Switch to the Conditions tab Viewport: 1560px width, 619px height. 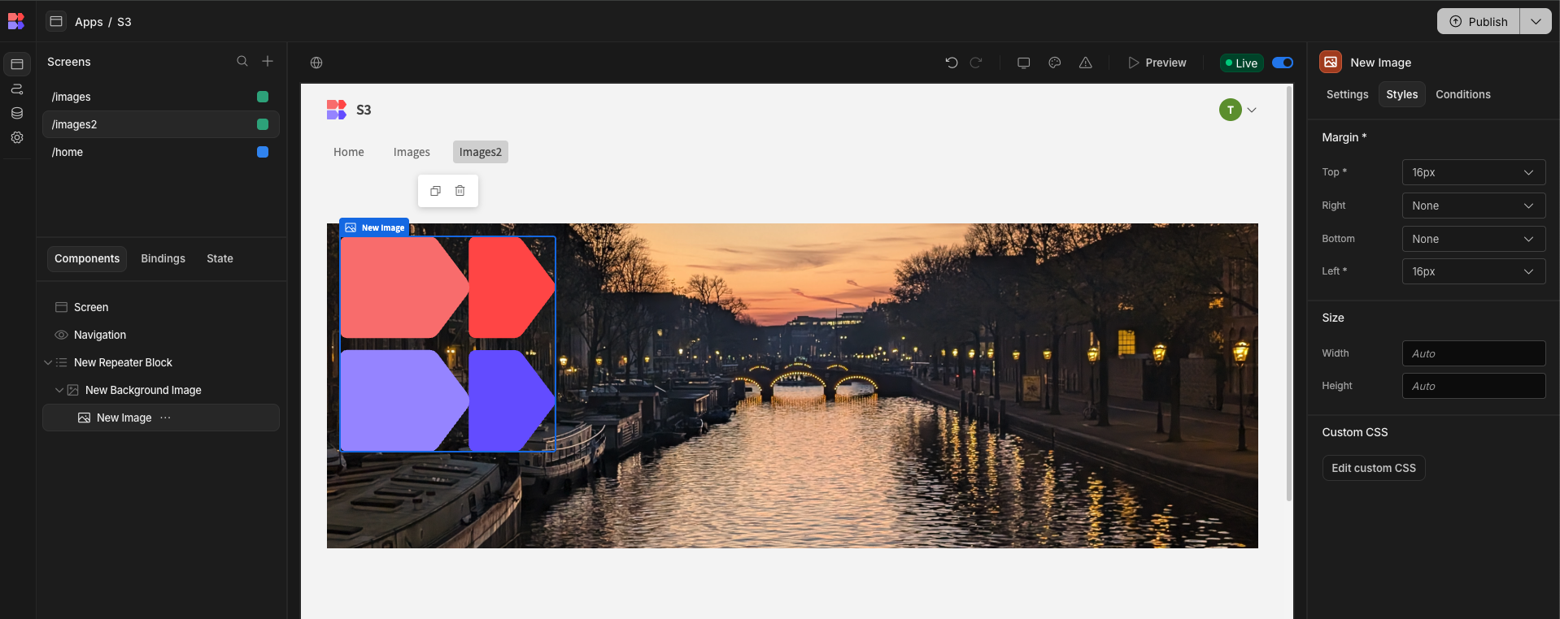1462,94
